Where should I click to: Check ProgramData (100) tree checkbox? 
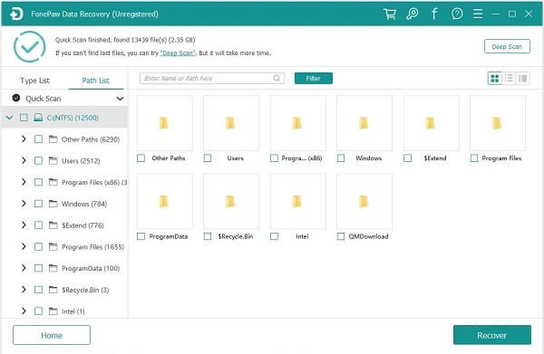(38, 268)
